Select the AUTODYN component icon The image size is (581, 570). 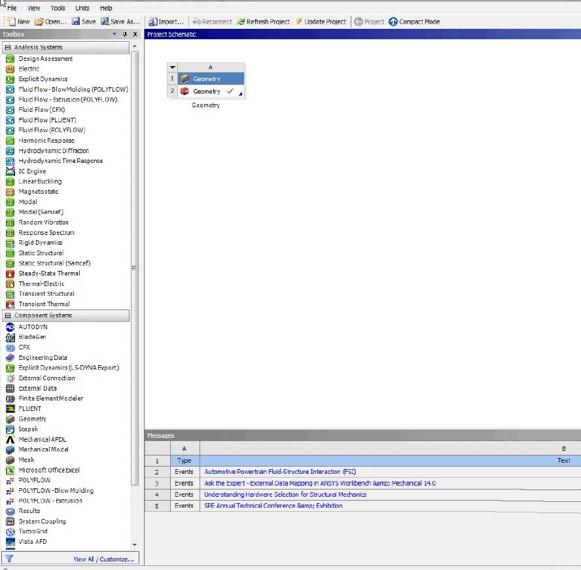tap(10, 327)
